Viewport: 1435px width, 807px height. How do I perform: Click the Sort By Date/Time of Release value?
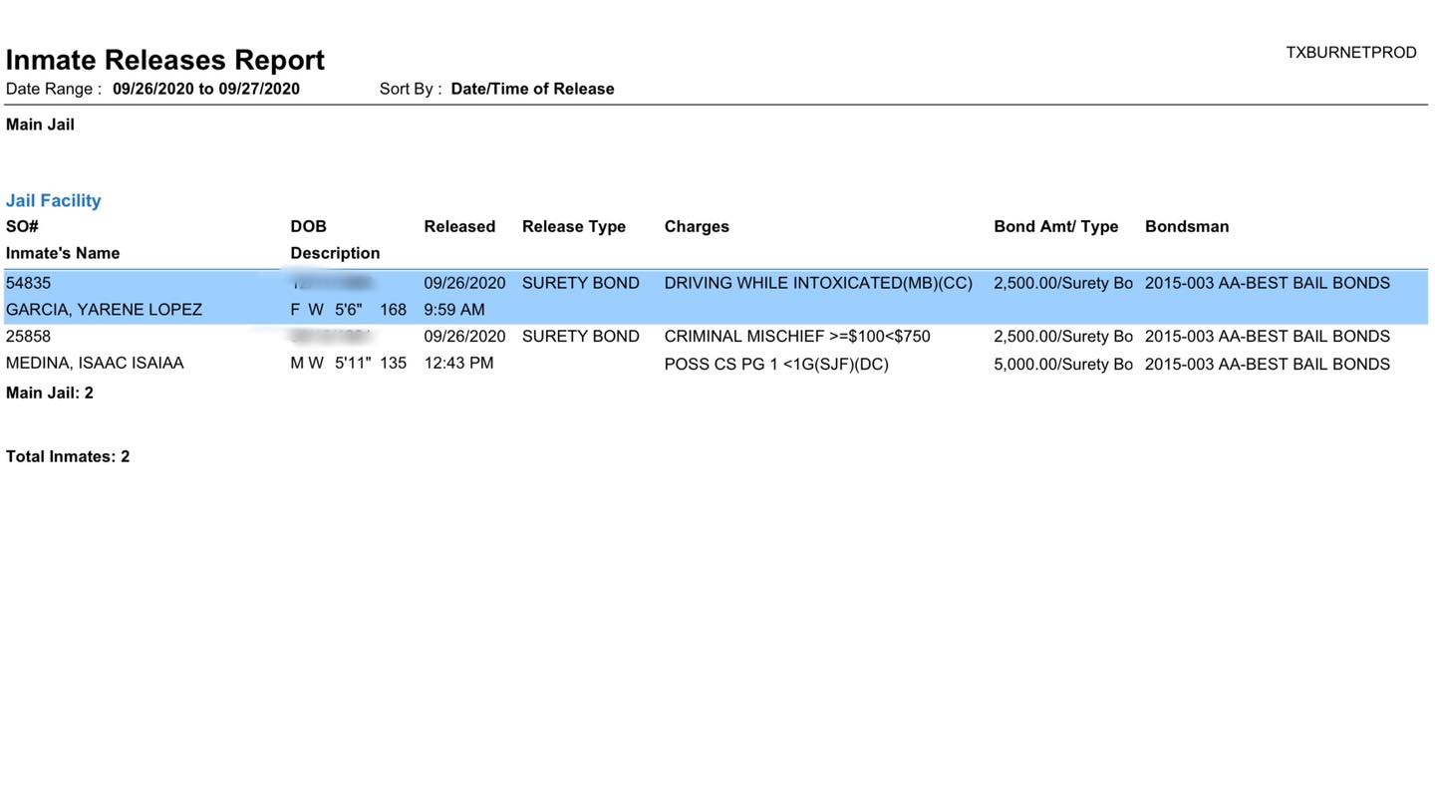click(x=532, y=89)
